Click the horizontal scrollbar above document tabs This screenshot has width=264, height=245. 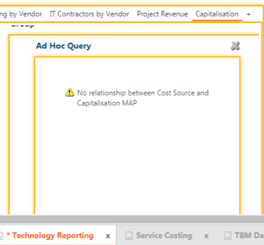coord(132,219)
